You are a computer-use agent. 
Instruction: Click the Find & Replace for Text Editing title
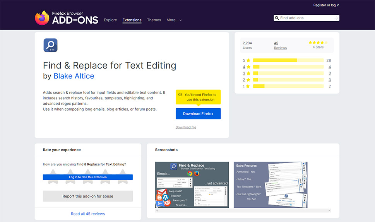tap(110, 65)
